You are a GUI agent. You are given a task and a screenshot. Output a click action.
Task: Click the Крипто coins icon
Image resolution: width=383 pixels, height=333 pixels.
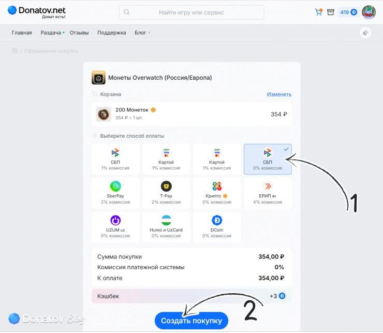tap(217, 186)
